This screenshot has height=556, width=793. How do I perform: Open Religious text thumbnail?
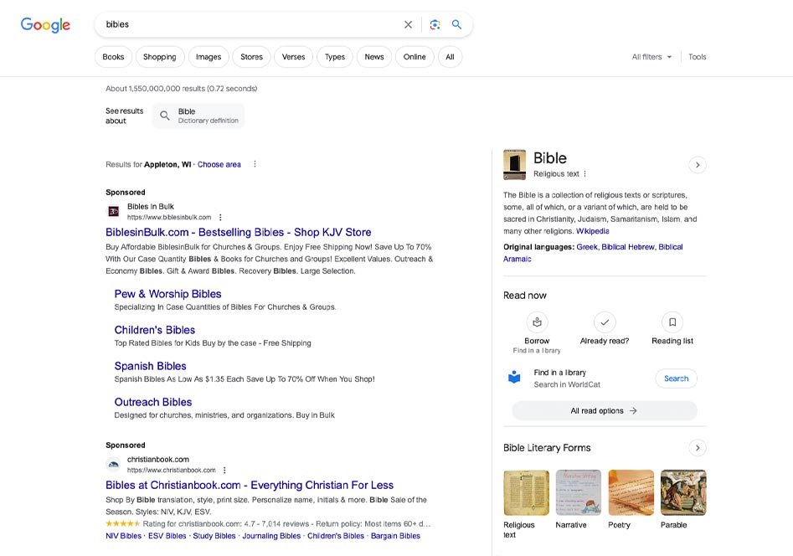pyautogui.click(x=526, y=492)
